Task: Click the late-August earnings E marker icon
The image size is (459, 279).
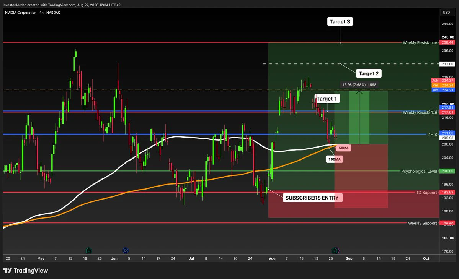Action: coord(335,251)
